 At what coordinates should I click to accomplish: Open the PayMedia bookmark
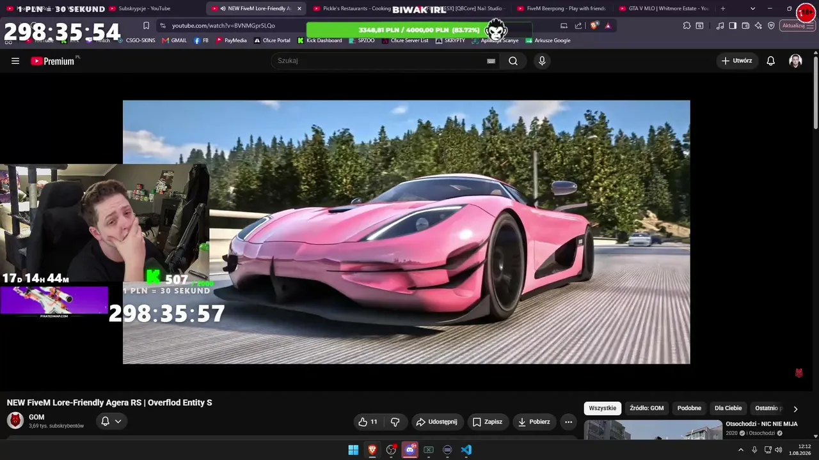pyautogui.click(x=231, y=40)
